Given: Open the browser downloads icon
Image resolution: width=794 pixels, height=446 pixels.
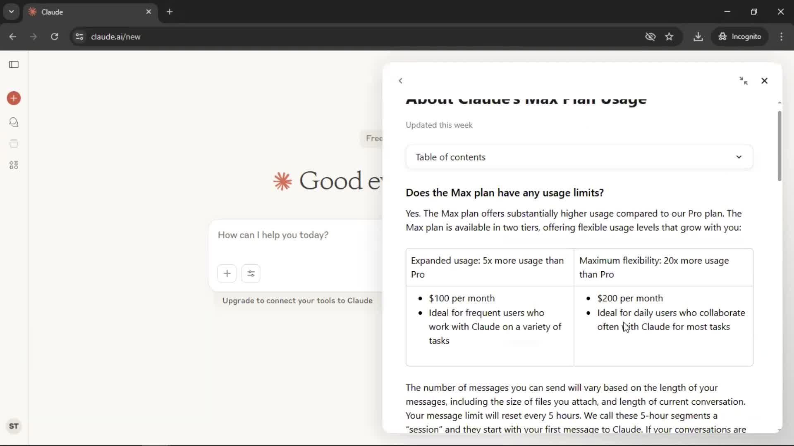Looking at the screenshot, I should tap(698, 37).
